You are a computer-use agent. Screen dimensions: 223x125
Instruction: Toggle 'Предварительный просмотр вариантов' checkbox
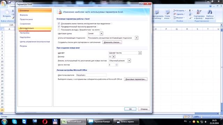pos(59,27)
